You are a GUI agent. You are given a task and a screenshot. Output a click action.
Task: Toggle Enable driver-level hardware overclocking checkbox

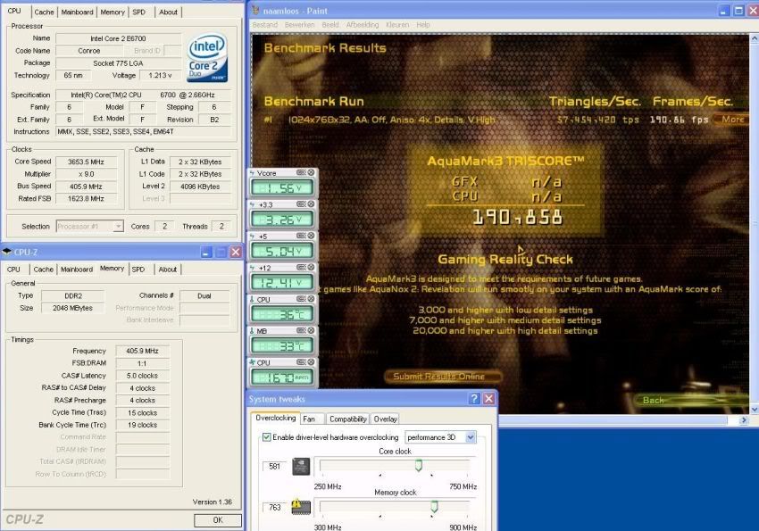(266, 437)
